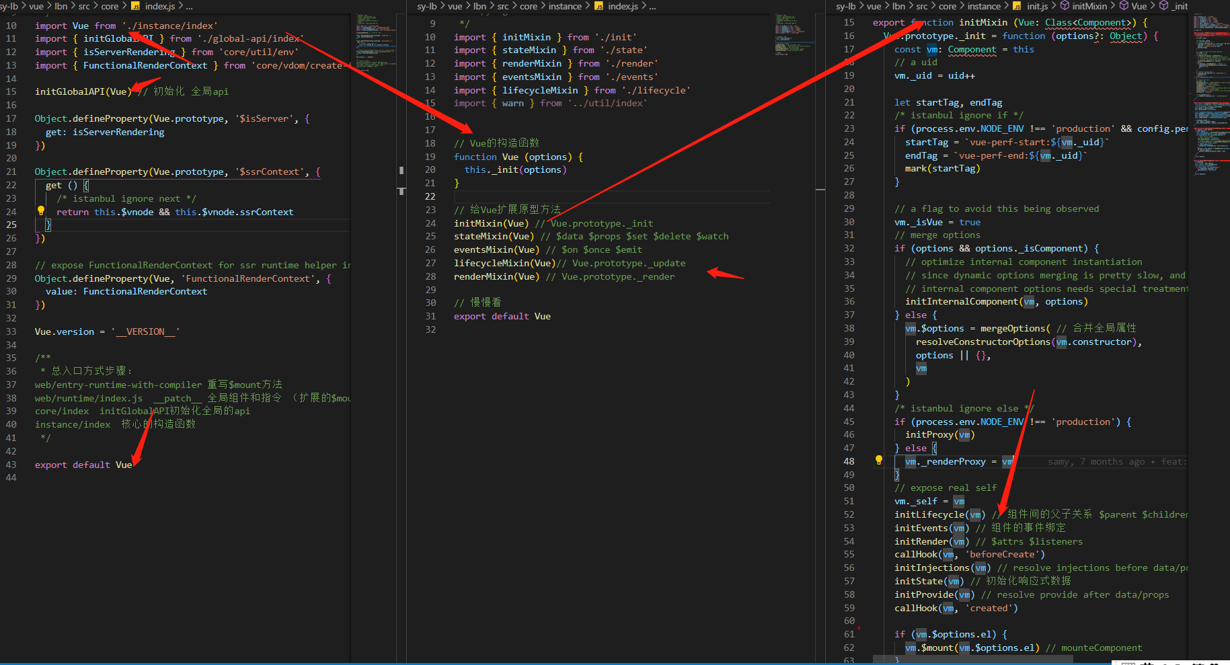Click line number 22 in middle editor
This screenshot has height=665, width=1230.
tap(430, 196)
